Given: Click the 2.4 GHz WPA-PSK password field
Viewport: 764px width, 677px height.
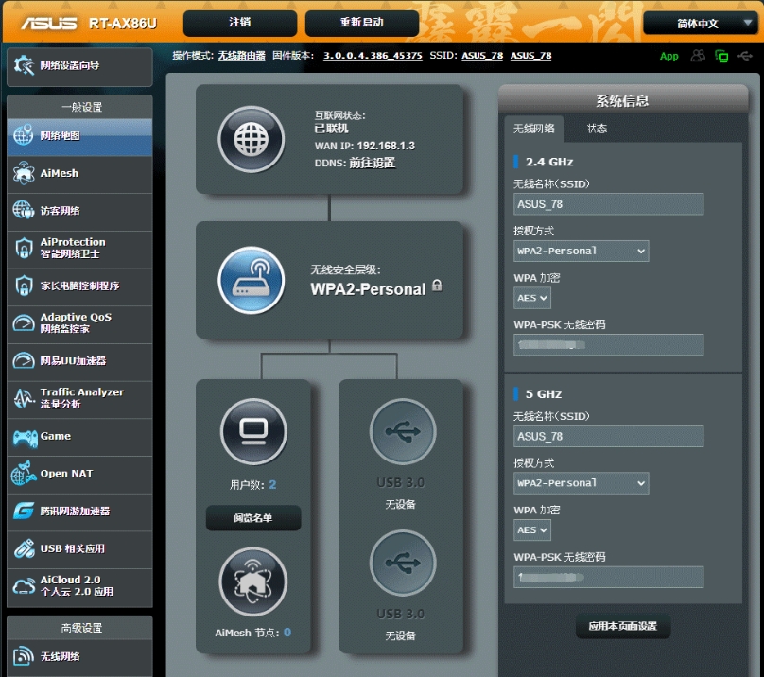Looking at the screenshot, I should [608, 344].
